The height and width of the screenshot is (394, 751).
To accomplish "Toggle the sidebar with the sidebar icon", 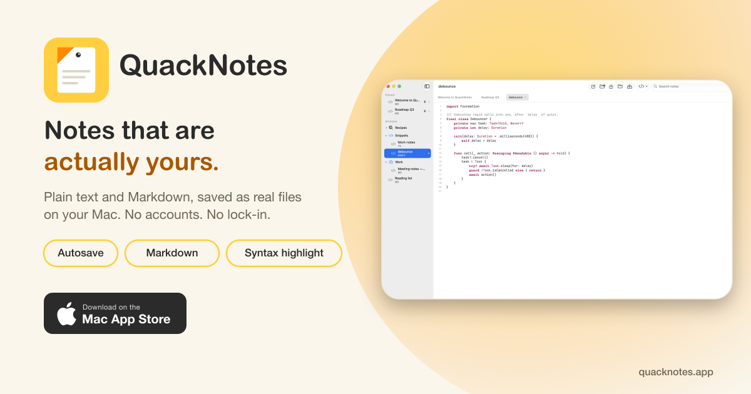I will click(427, 86).
